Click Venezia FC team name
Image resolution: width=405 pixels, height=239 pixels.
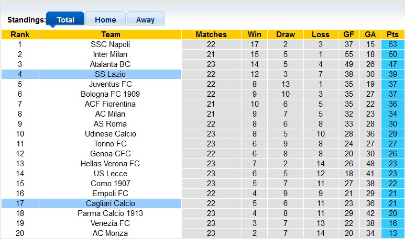tap(110, 223)
